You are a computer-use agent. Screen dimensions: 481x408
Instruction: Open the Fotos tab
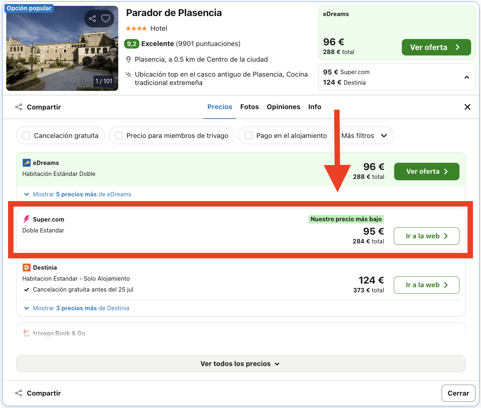click(x=250, y=107)
